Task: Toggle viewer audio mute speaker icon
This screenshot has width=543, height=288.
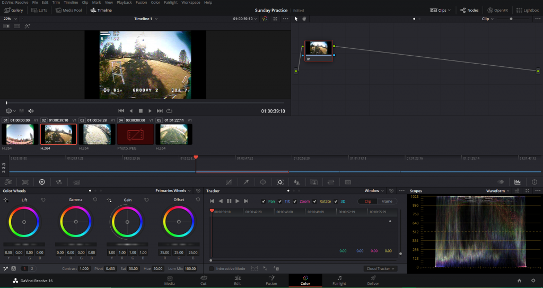Action: tap(31, 111)
